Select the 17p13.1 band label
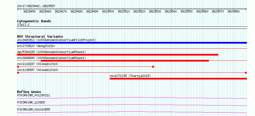Image resolution: width=255 pixels, height=116 pixels. tap(23, 25)
